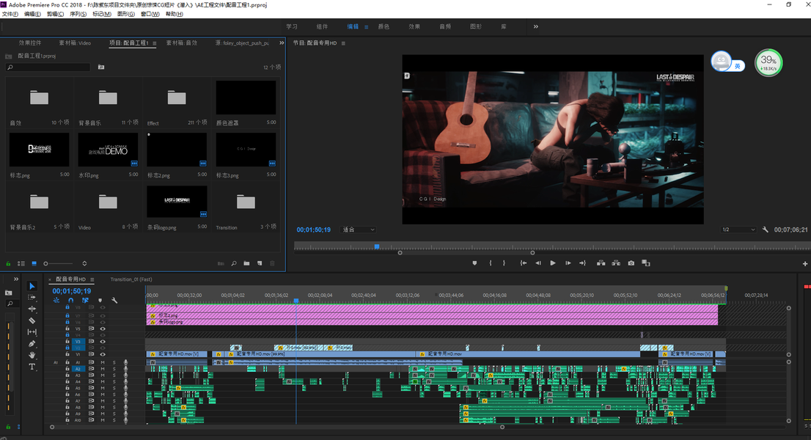
Task: Click Play in the Program monitor
Action: [553, 263]
